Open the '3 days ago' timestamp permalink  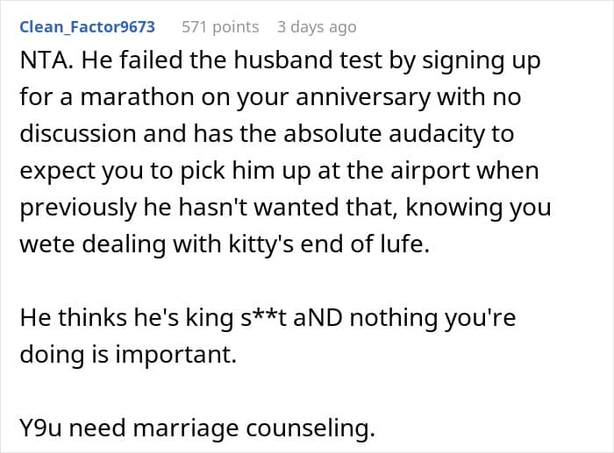[x=317, y=27]
